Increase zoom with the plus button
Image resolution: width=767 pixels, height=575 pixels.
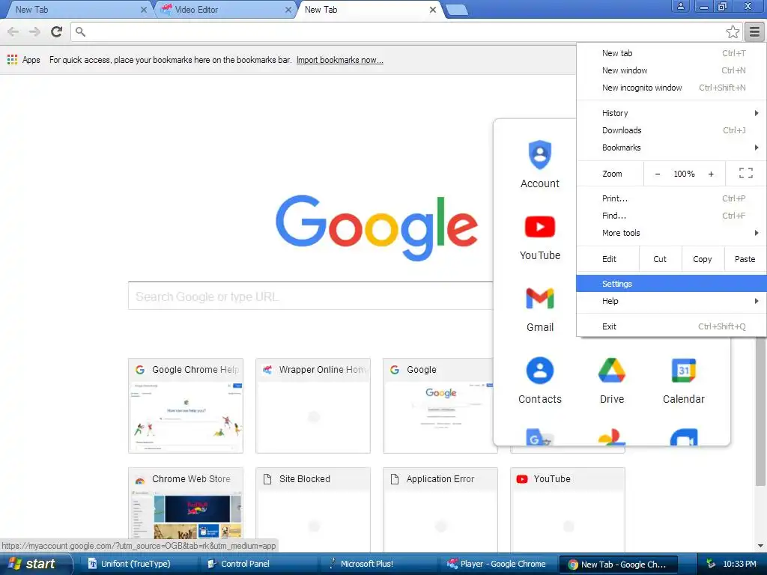coord(711,174)
